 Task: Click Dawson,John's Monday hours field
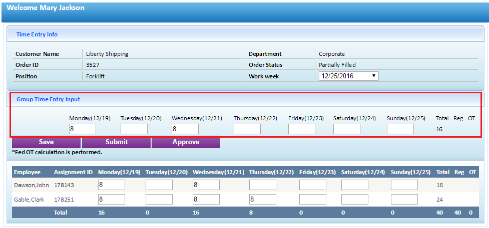pos(112,185)
